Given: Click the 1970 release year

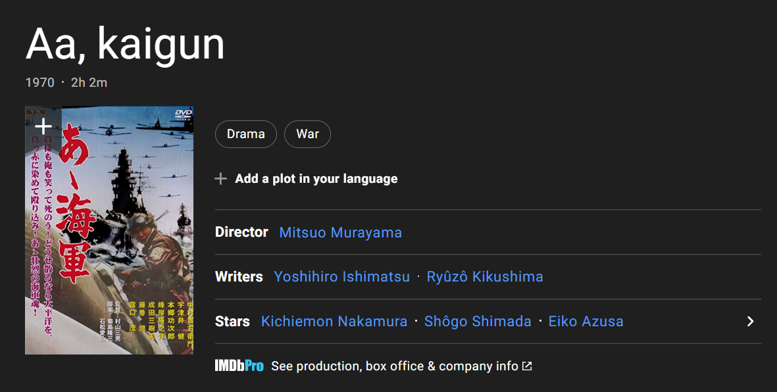Looking at the screenshot, I should point(39,83).
